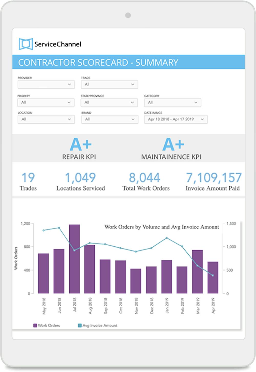
Task: Select the Mar 2019 bar in chart
Action: (x=197, y=272)
